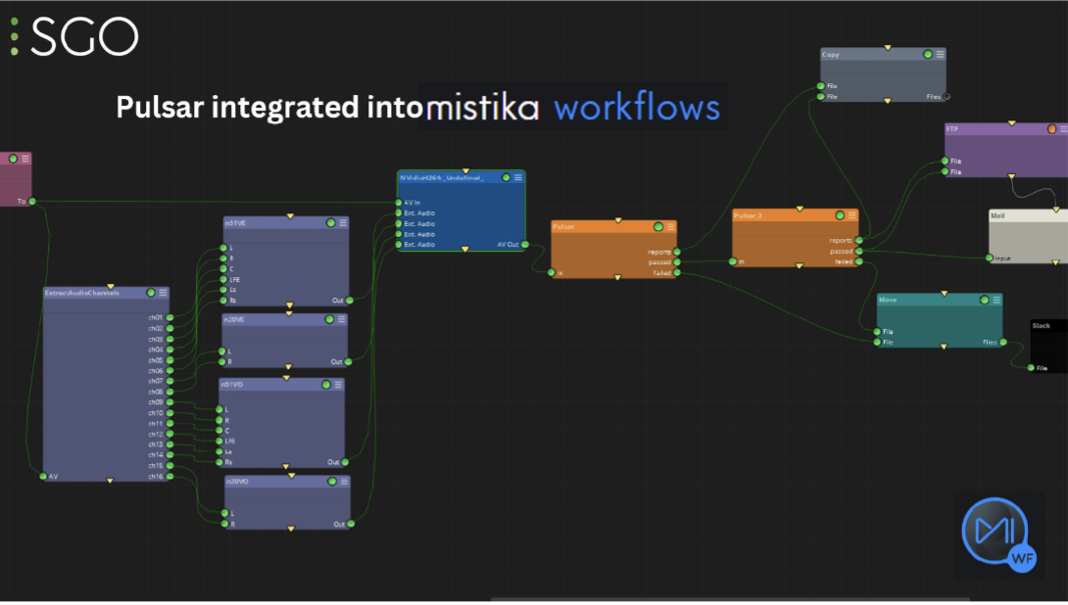Toggle the n51VE node green status circle

coord(330,222)
